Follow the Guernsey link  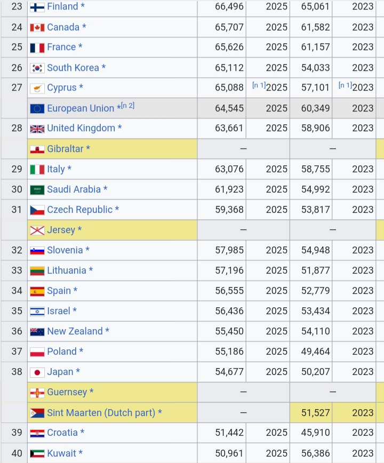67,392
